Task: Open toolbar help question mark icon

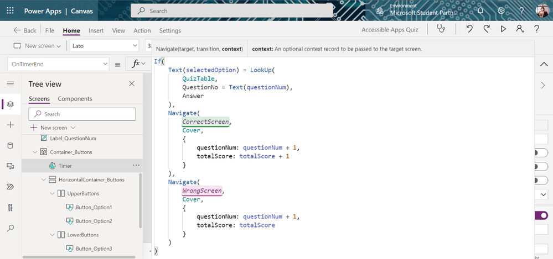Action: [537, 29]
